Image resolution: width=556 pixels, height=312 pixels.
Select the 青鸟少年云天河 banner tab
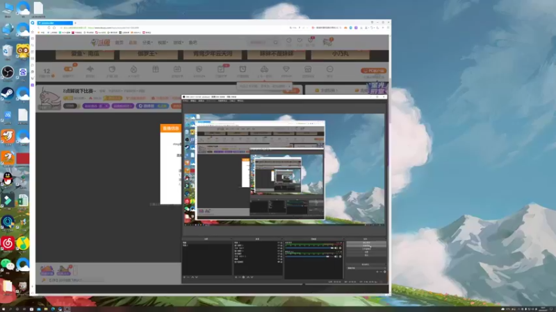(x=213, y=54)
